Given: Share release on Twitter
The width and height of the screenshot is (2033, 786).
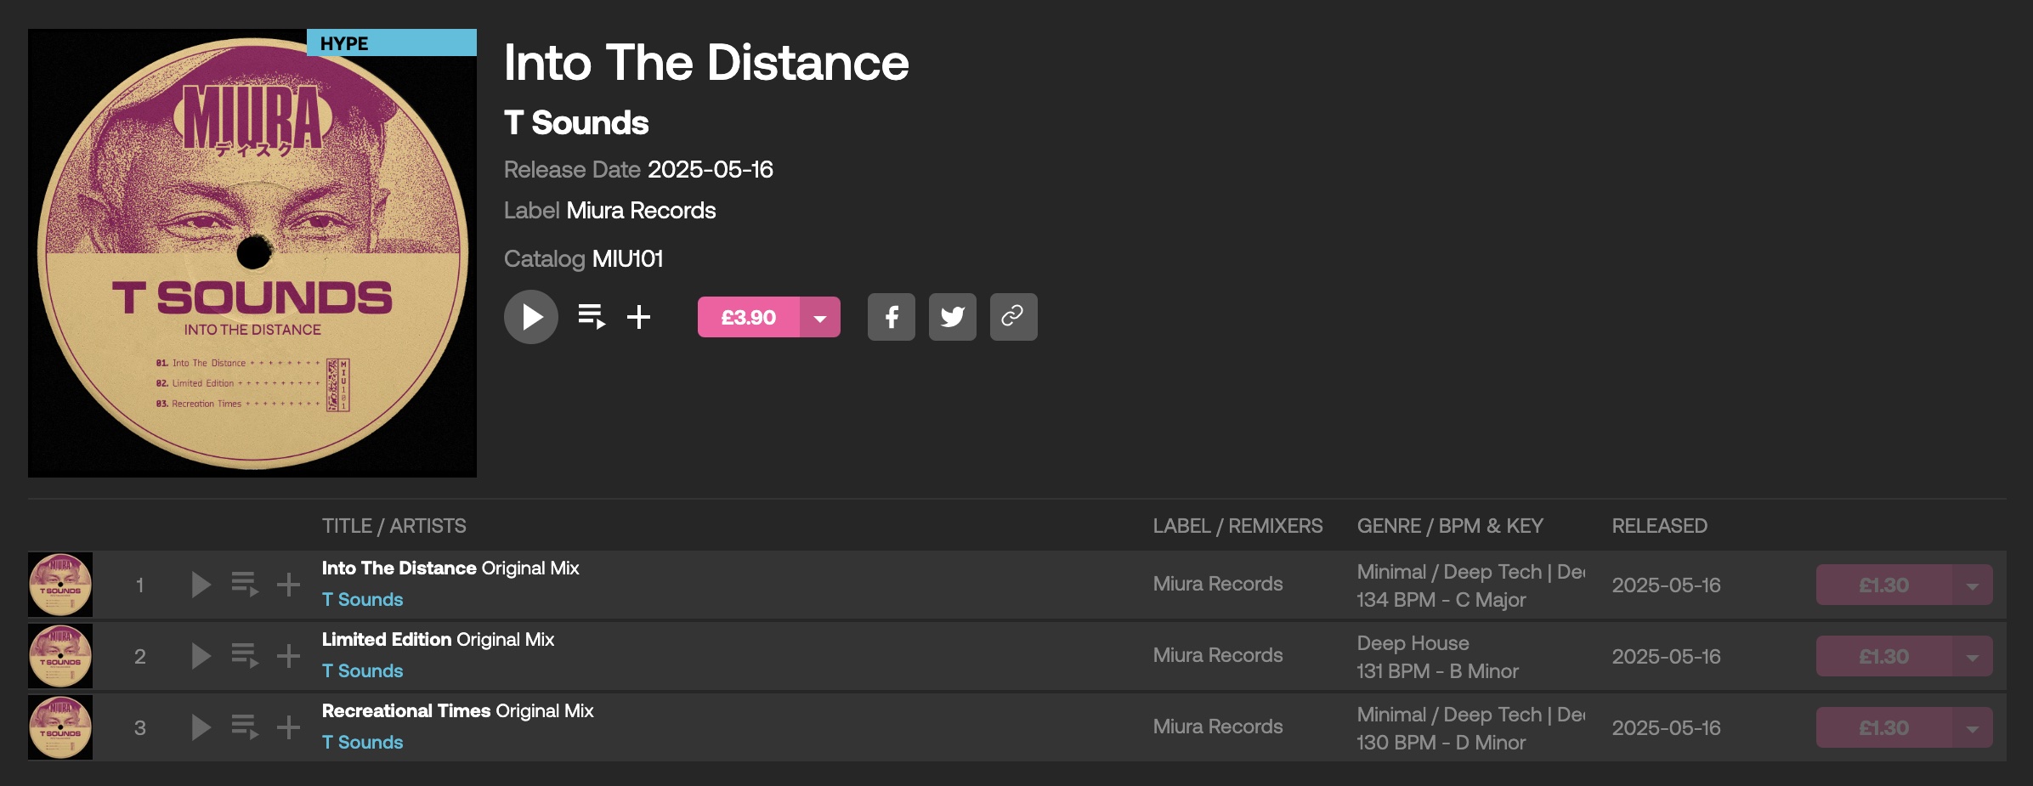Looking at the screenshot, I should point(952,317).
